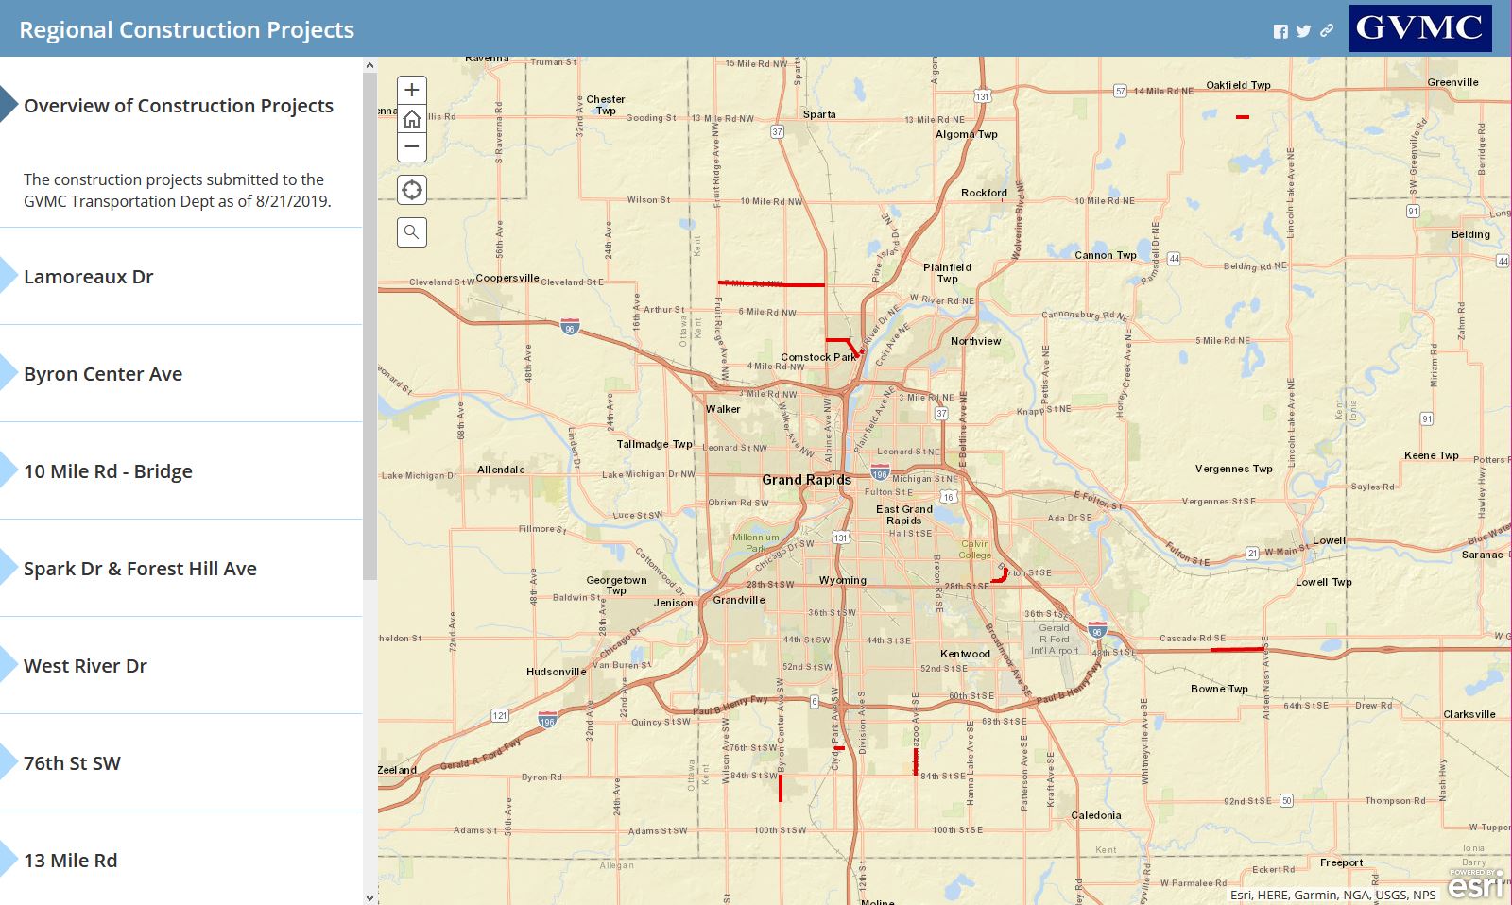Screen dimensions: 1512x905
Task: Click the Rockford label on map
Action: (984, 193)
